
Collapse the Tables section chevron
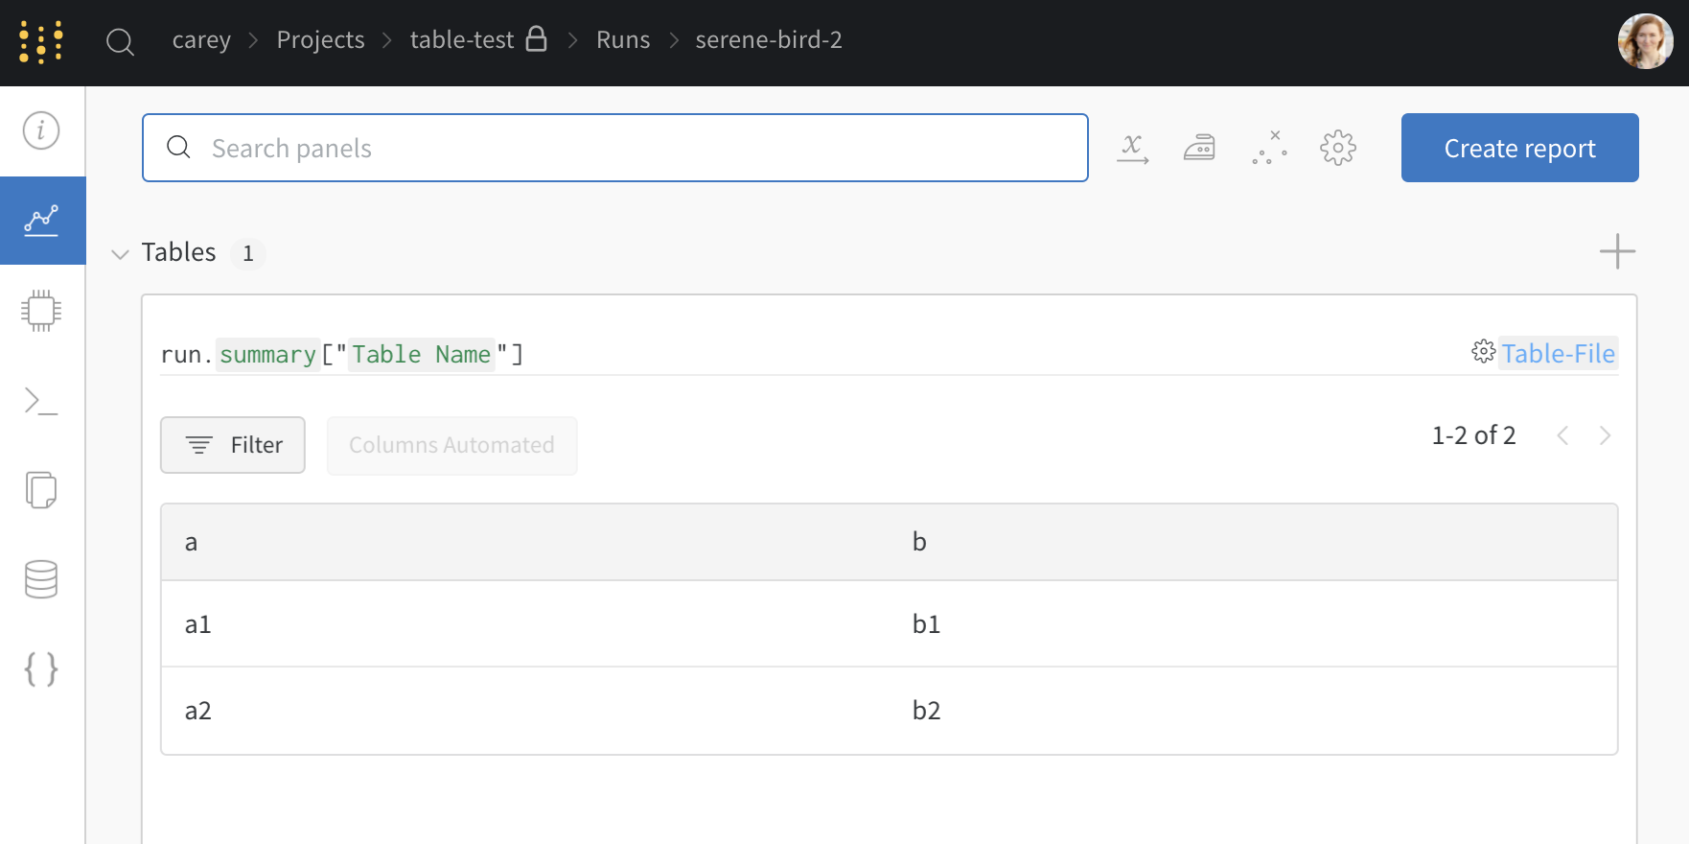tap(120, 254)
